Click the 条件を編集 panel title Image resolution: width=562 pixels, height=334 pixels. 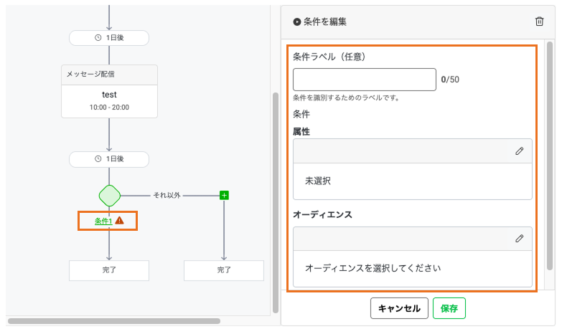(325, 22)
